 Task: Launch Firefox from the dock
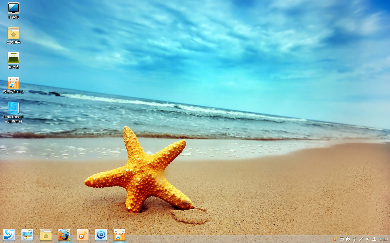coord(64,235)
